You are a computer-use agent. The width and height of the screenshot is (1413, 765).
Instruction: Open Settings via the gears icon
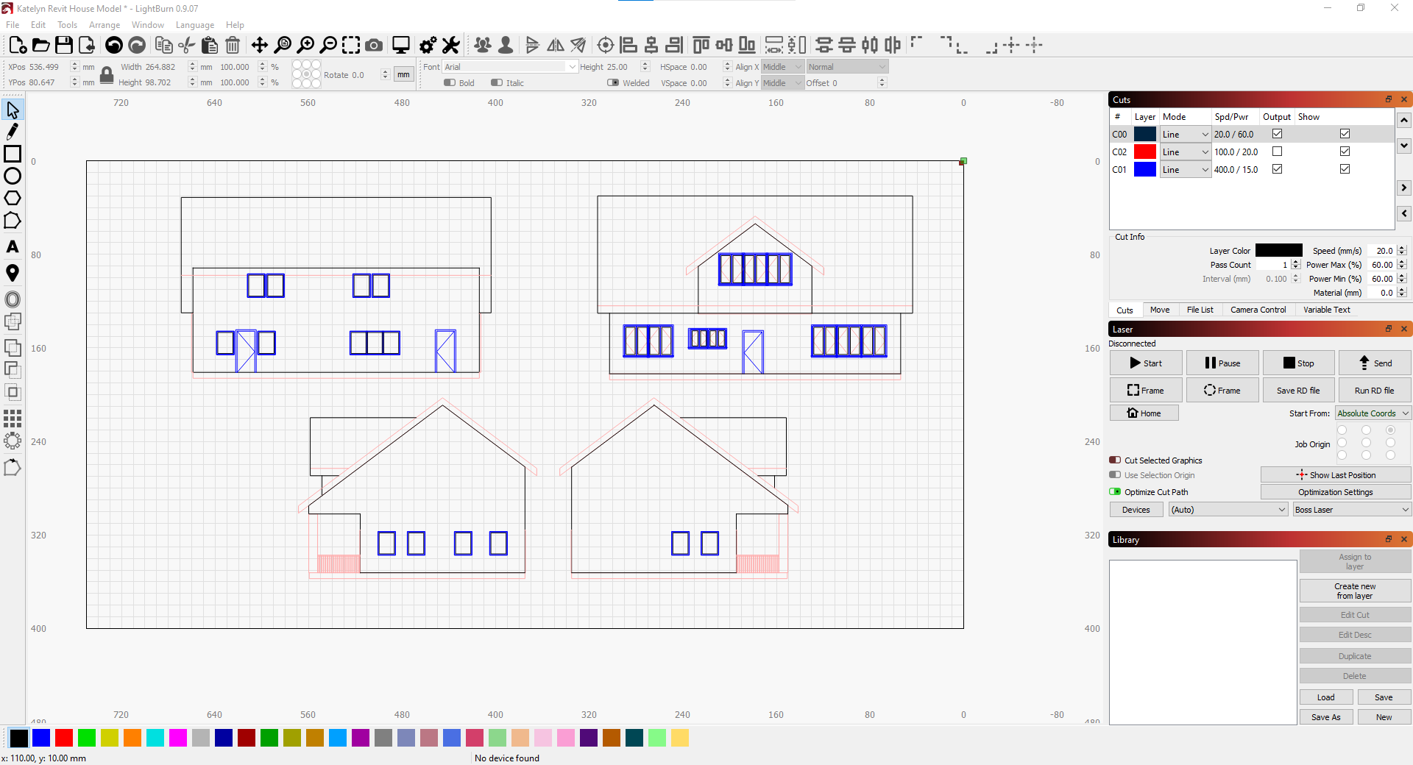pos(427,45)
